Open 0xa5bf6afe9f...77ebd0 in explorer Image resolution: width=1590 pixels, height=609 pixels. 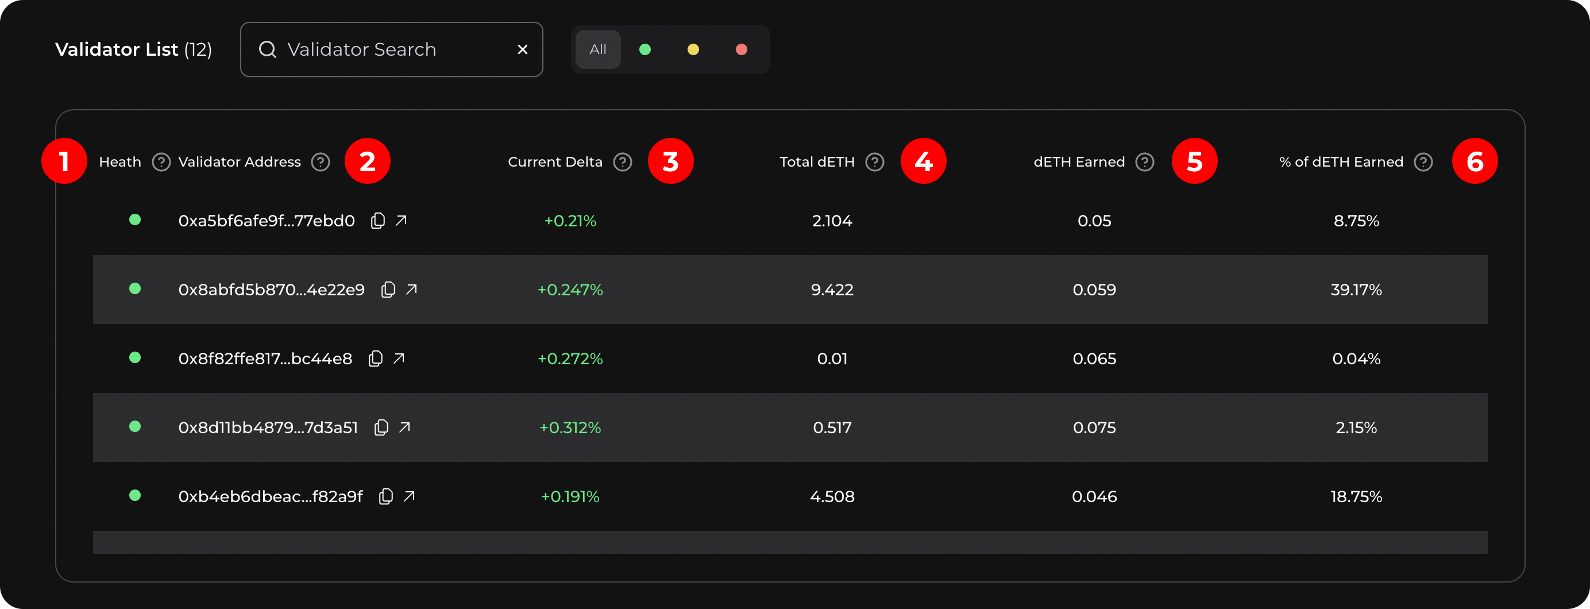pos(401,221)
